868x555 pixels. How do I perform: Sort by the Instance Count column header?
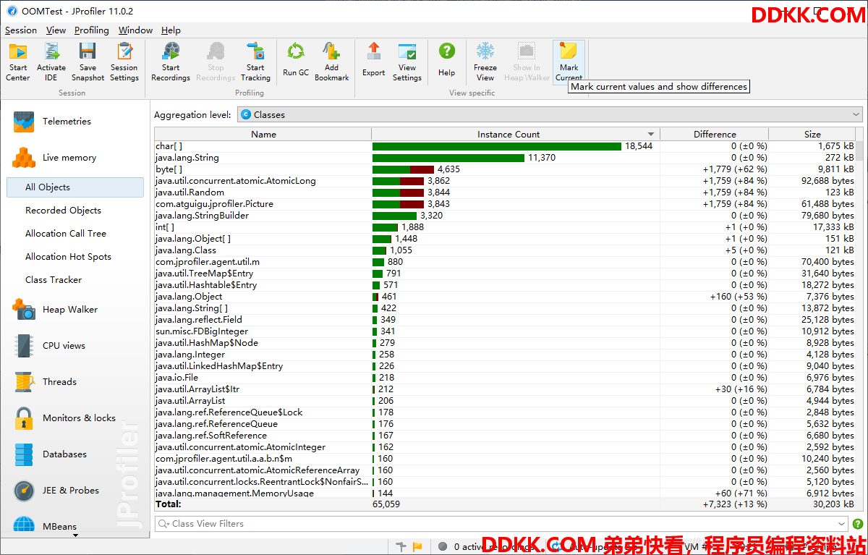[516, 134]
